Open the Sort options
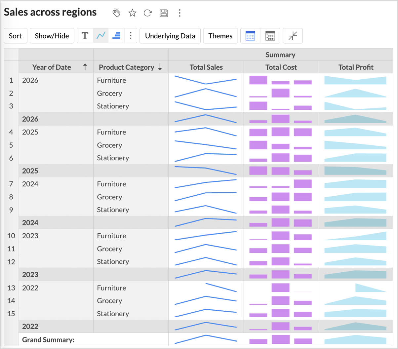Image resolution: width=398 pixels, height=349 pixels. [x=15, y=36]
